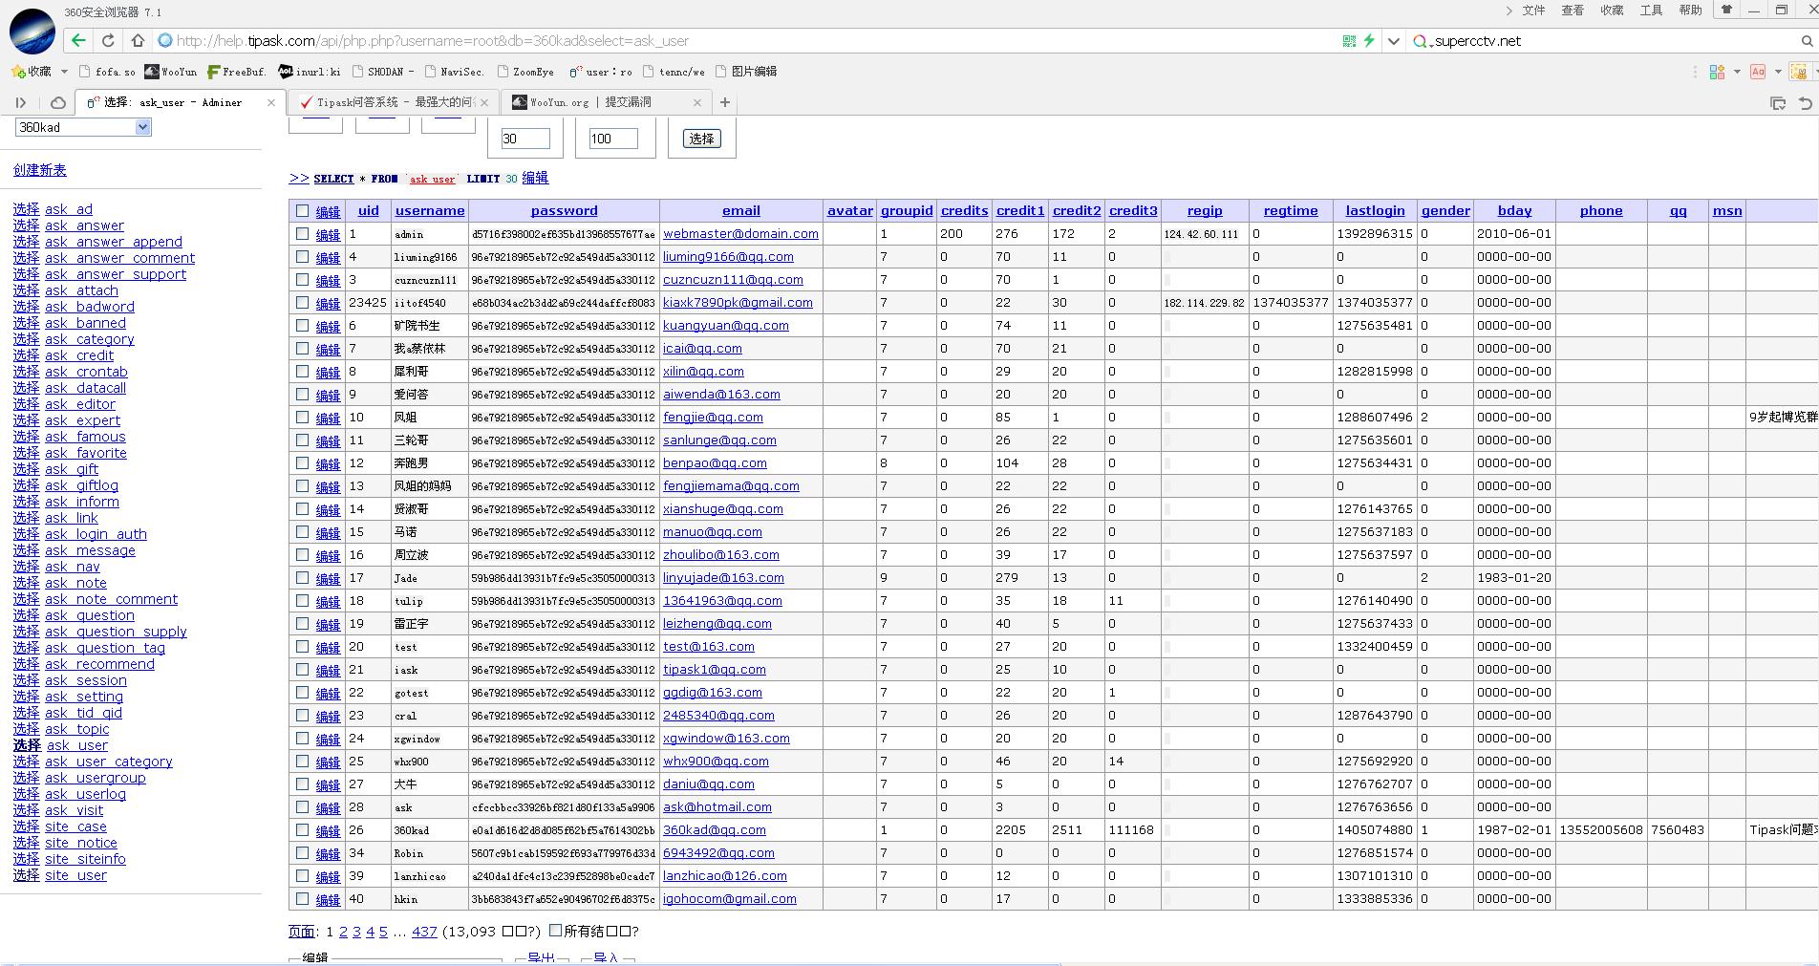Open the 360kad database dropdown
This screenshot has width=1819, height=966.
(x=83, y=127)
